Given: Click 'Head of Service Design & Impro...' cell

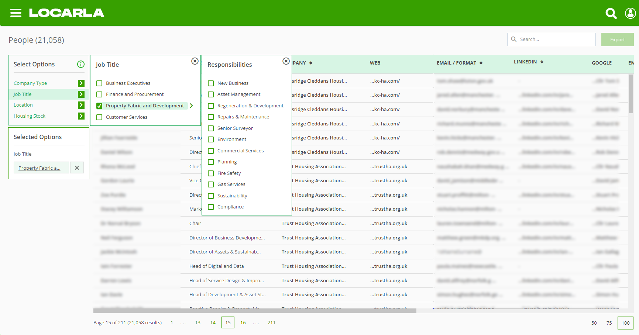Looking at the screenshot, I should (x=227, y=281).
